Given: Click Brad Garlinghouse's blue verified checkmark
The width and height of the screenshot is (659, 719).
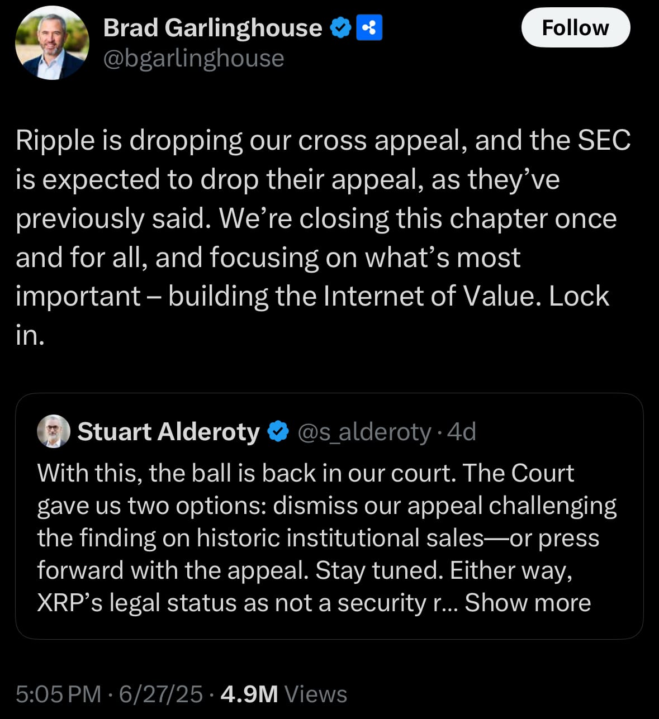Looking at the screenshot, I should click(340, 28).
